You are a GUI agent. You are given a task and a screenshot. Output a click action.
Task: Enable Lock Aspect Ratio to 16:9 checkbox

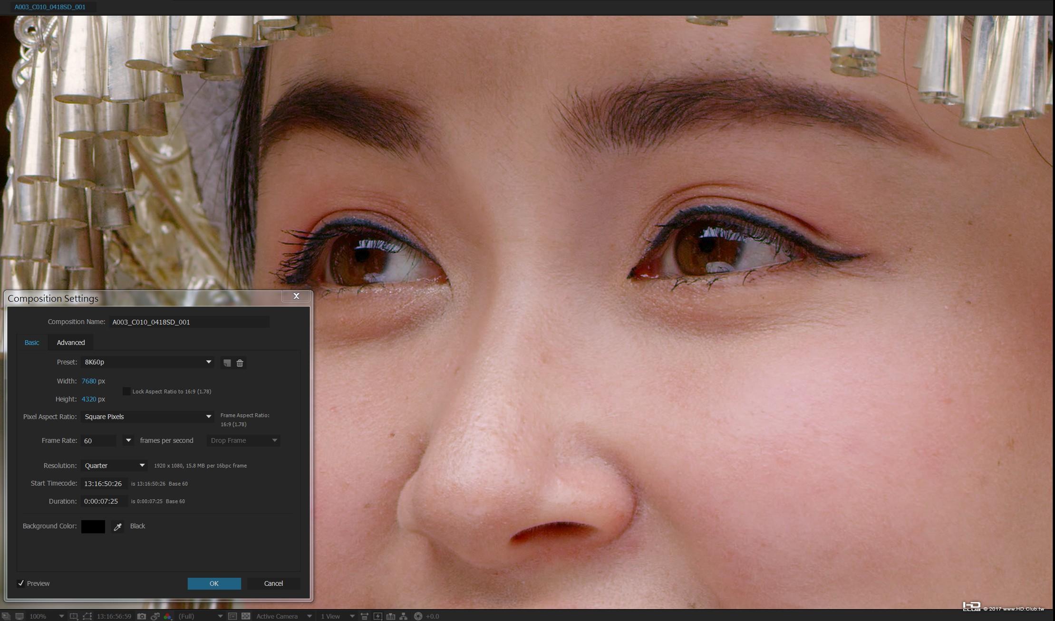(x=126, y=392)
